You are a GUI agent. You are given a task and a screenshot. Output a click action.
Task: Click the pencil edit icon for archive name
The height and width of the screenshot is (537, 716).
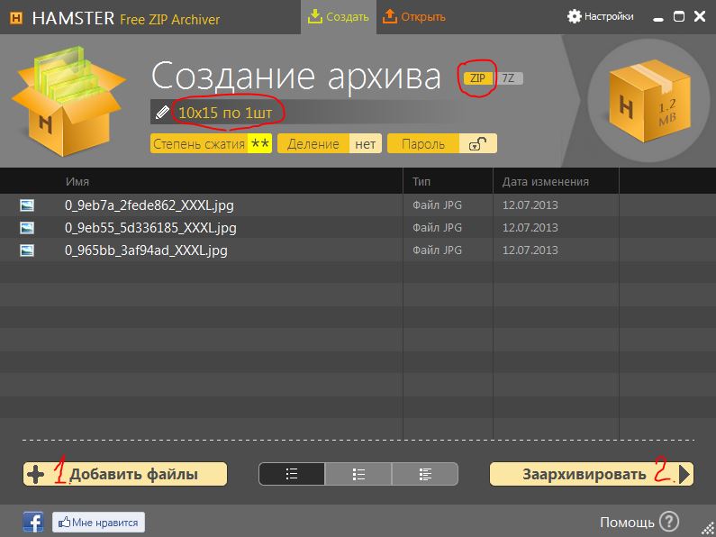coord(162,112)
